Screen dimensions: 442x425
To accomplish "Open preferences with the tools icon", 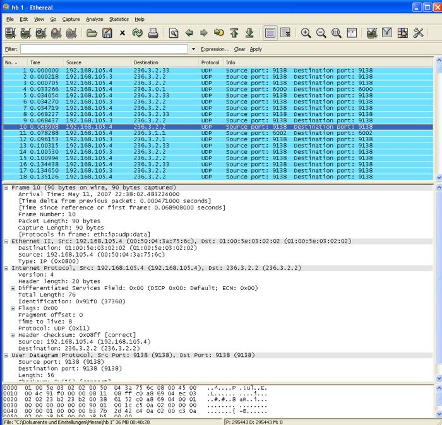I will [418, 33].
